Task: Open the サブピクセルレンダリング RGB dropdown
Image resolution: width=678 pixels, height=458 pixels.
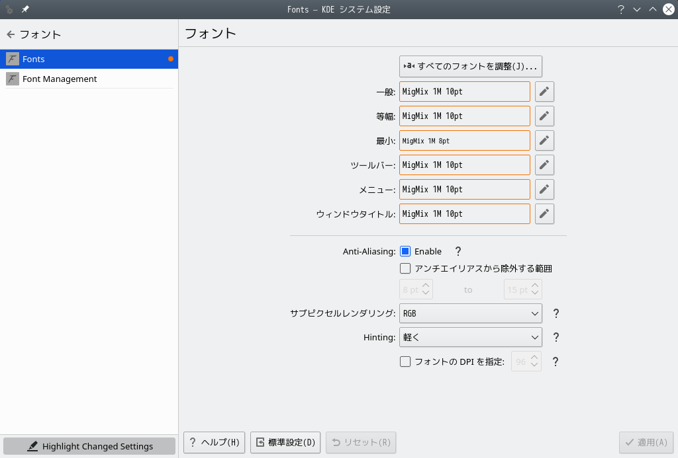Action: click(x=471, y=313)
